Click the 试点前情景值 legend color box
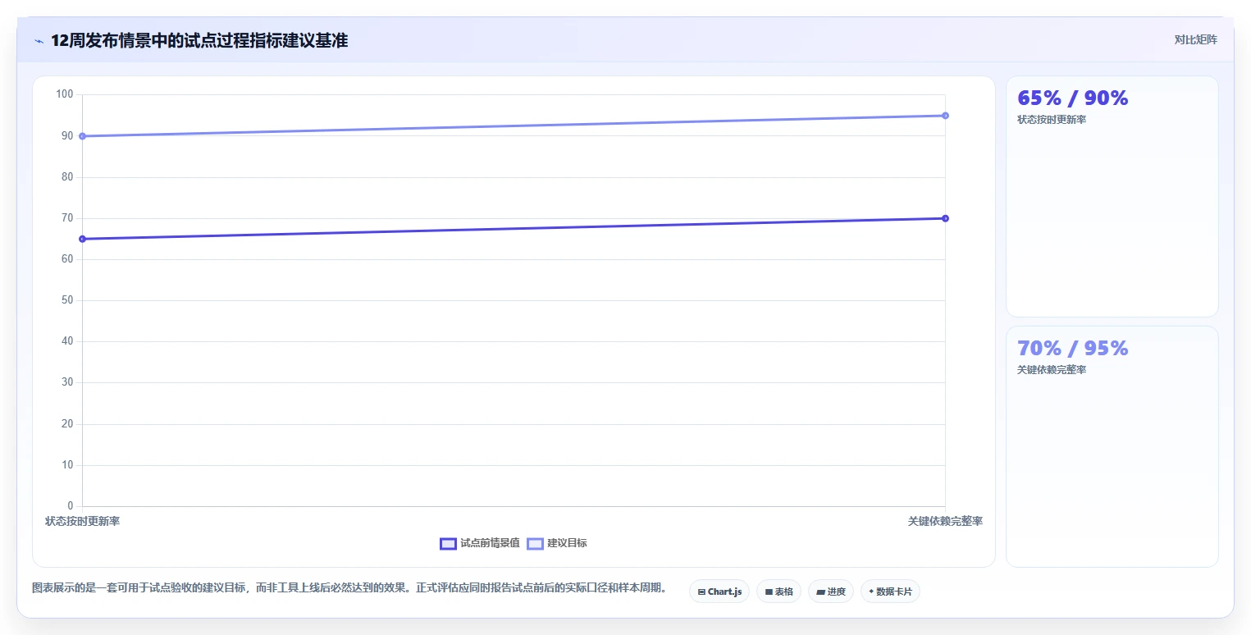Image resolution: width=1251 pixels, height=635 pixels. coord(448,543)
